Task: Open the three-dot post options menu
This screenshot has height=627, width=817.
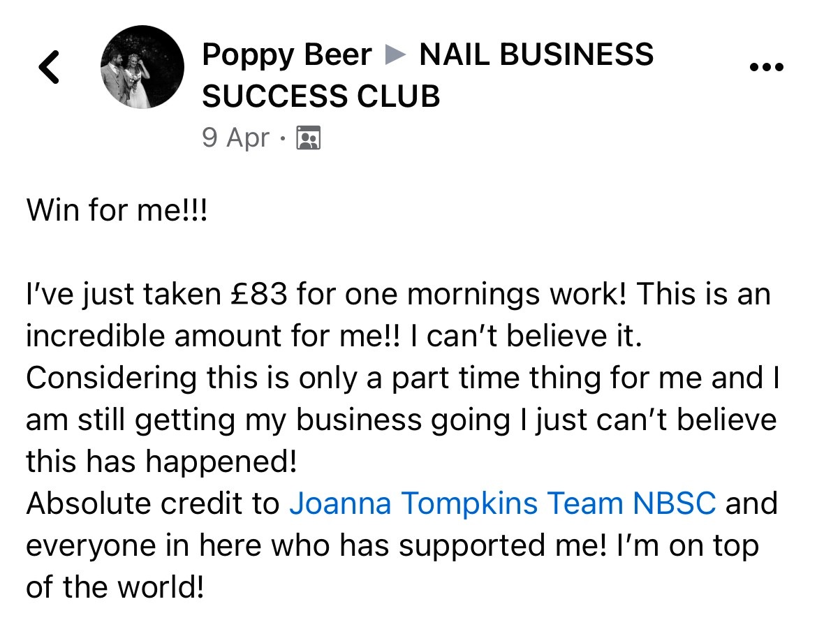Action: click(x=766, y=67)
